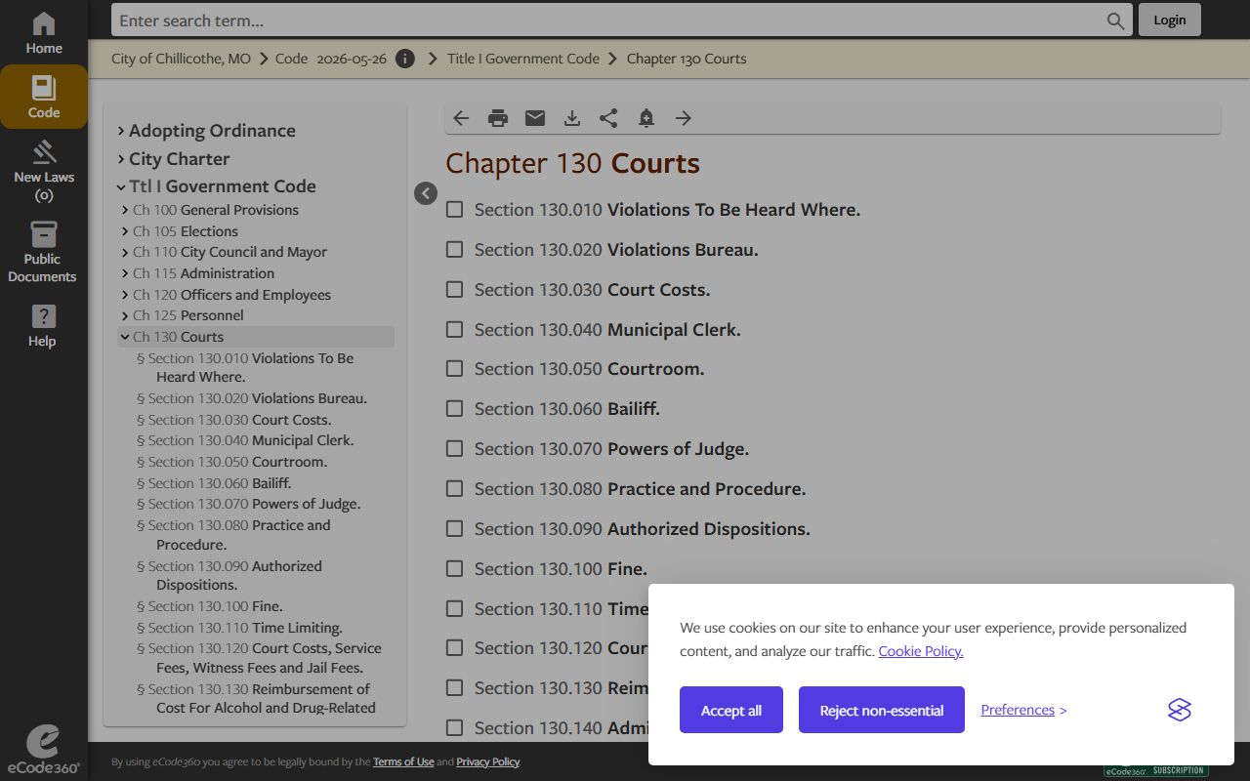Expand City Charter in the tree

[x=121, y=159]
